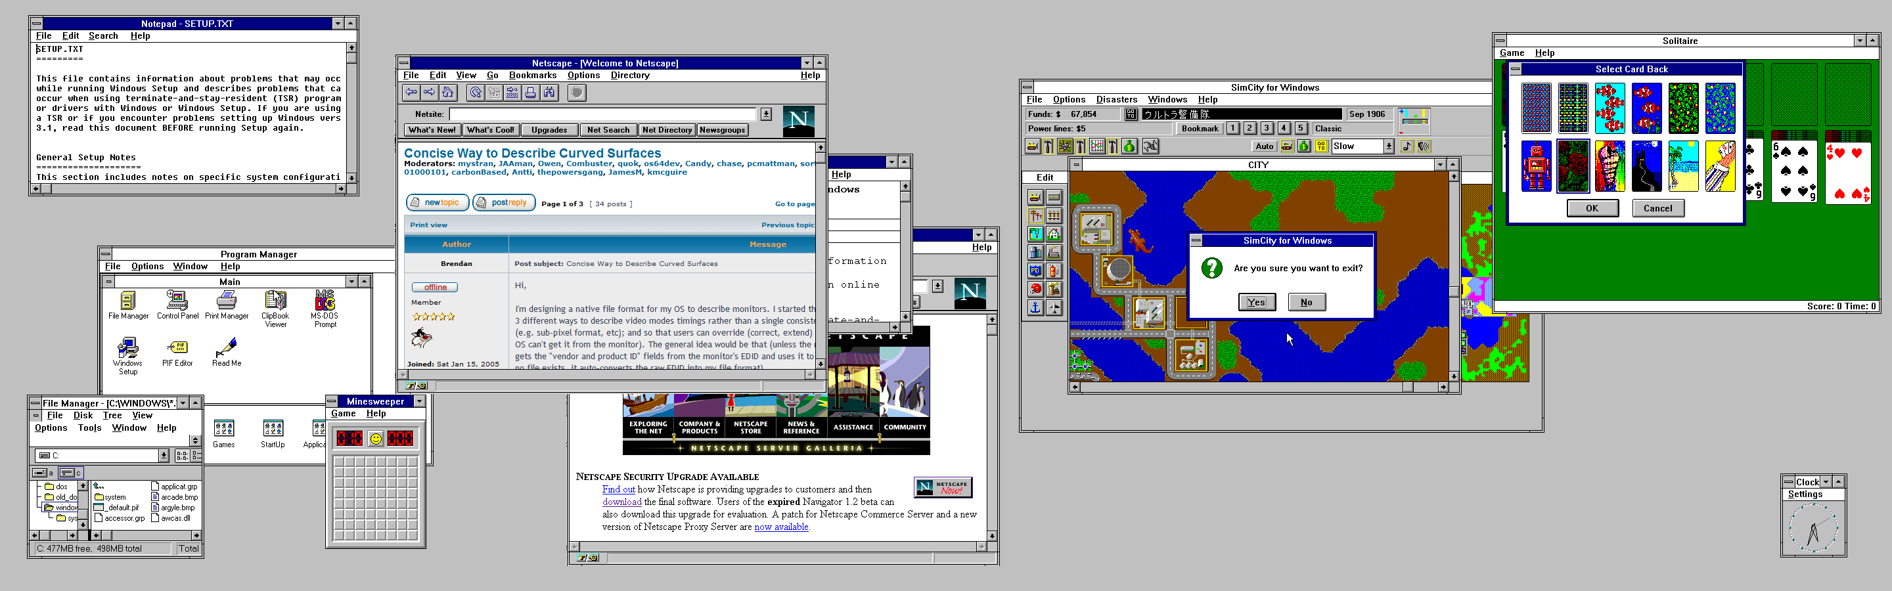Viewport: 1892px width, 591px height.
Task: Click the Reload icon in Netscape toolbar
Action: point(476,93)
